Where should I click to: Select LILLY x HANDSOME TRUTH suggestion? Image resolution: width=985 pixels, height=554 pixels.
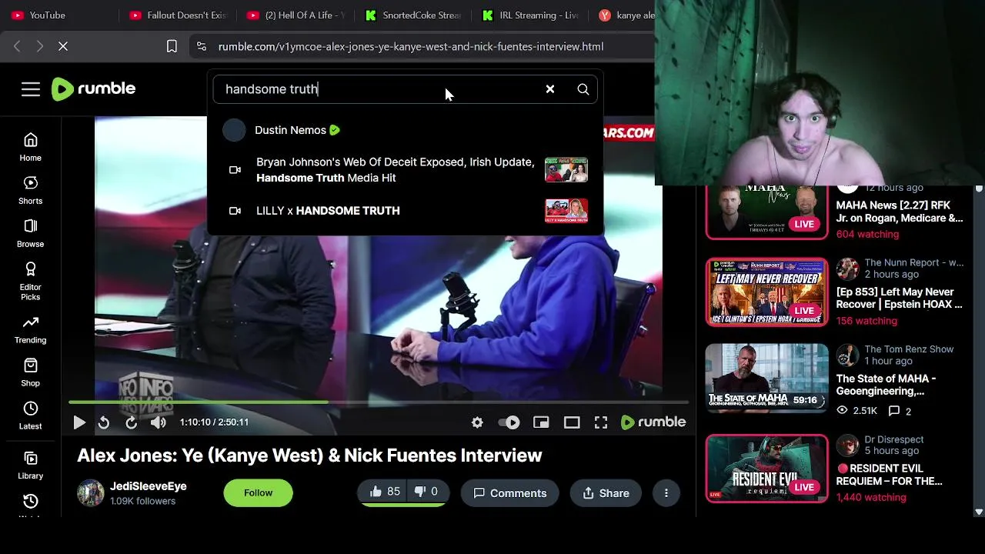click(405, 211)
